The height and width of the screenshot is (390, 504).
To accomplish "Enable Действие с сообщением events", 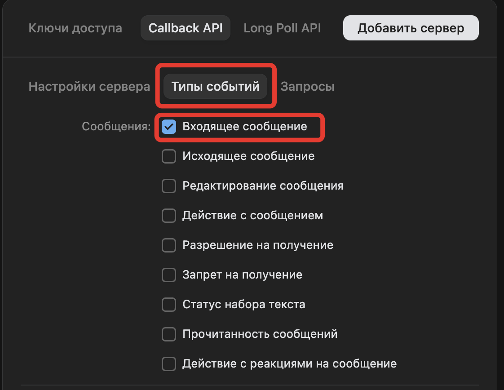I will click(168, 216).
